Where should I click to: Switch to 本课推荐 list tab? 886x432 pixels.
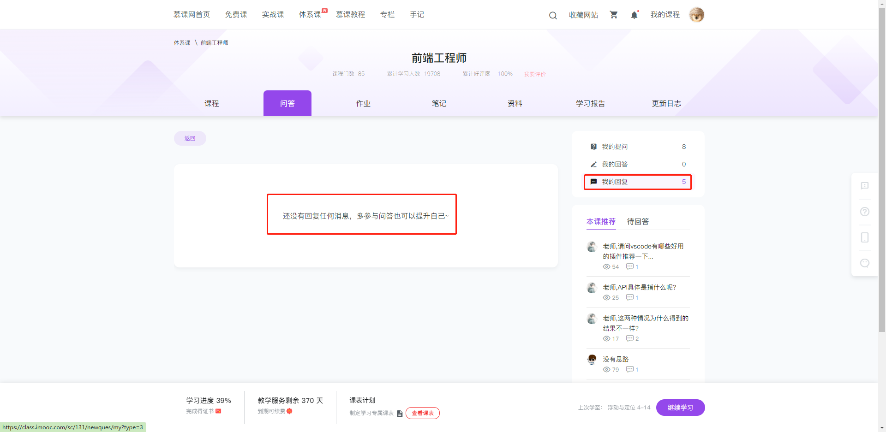(601, 222)
